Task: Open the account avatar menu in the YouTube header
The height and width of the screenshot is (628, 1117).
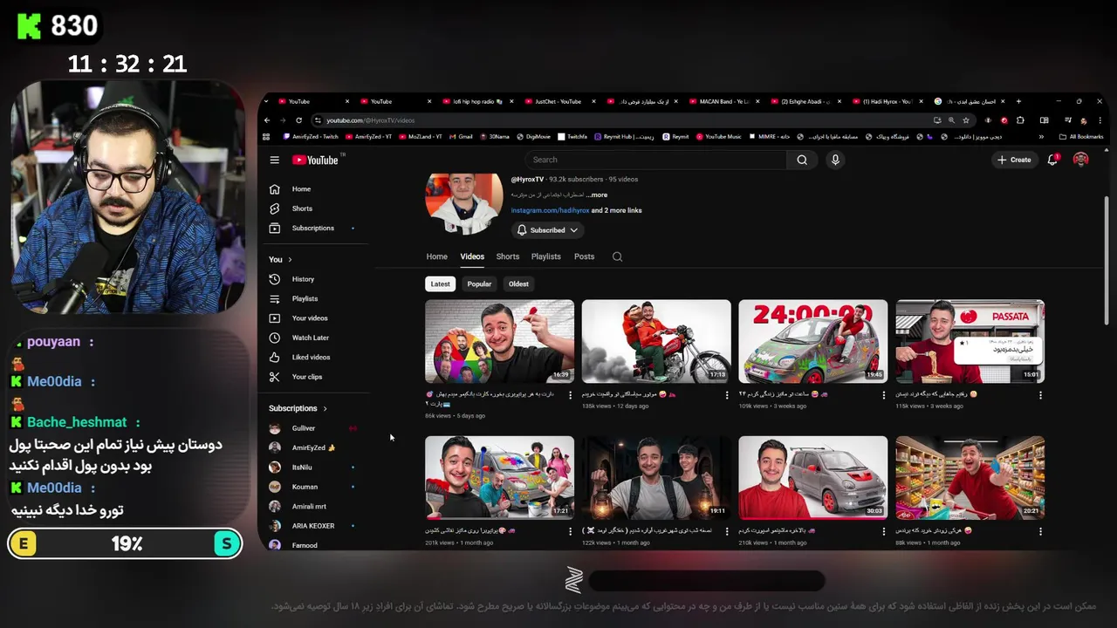Action: (1080, 160)
